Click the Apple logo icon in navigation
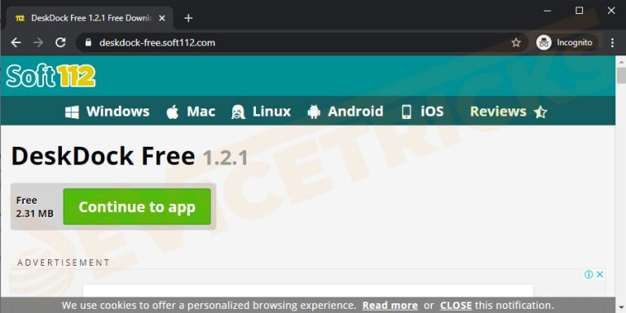The width and height of the screenshot is (626, 313). (173, 112)
